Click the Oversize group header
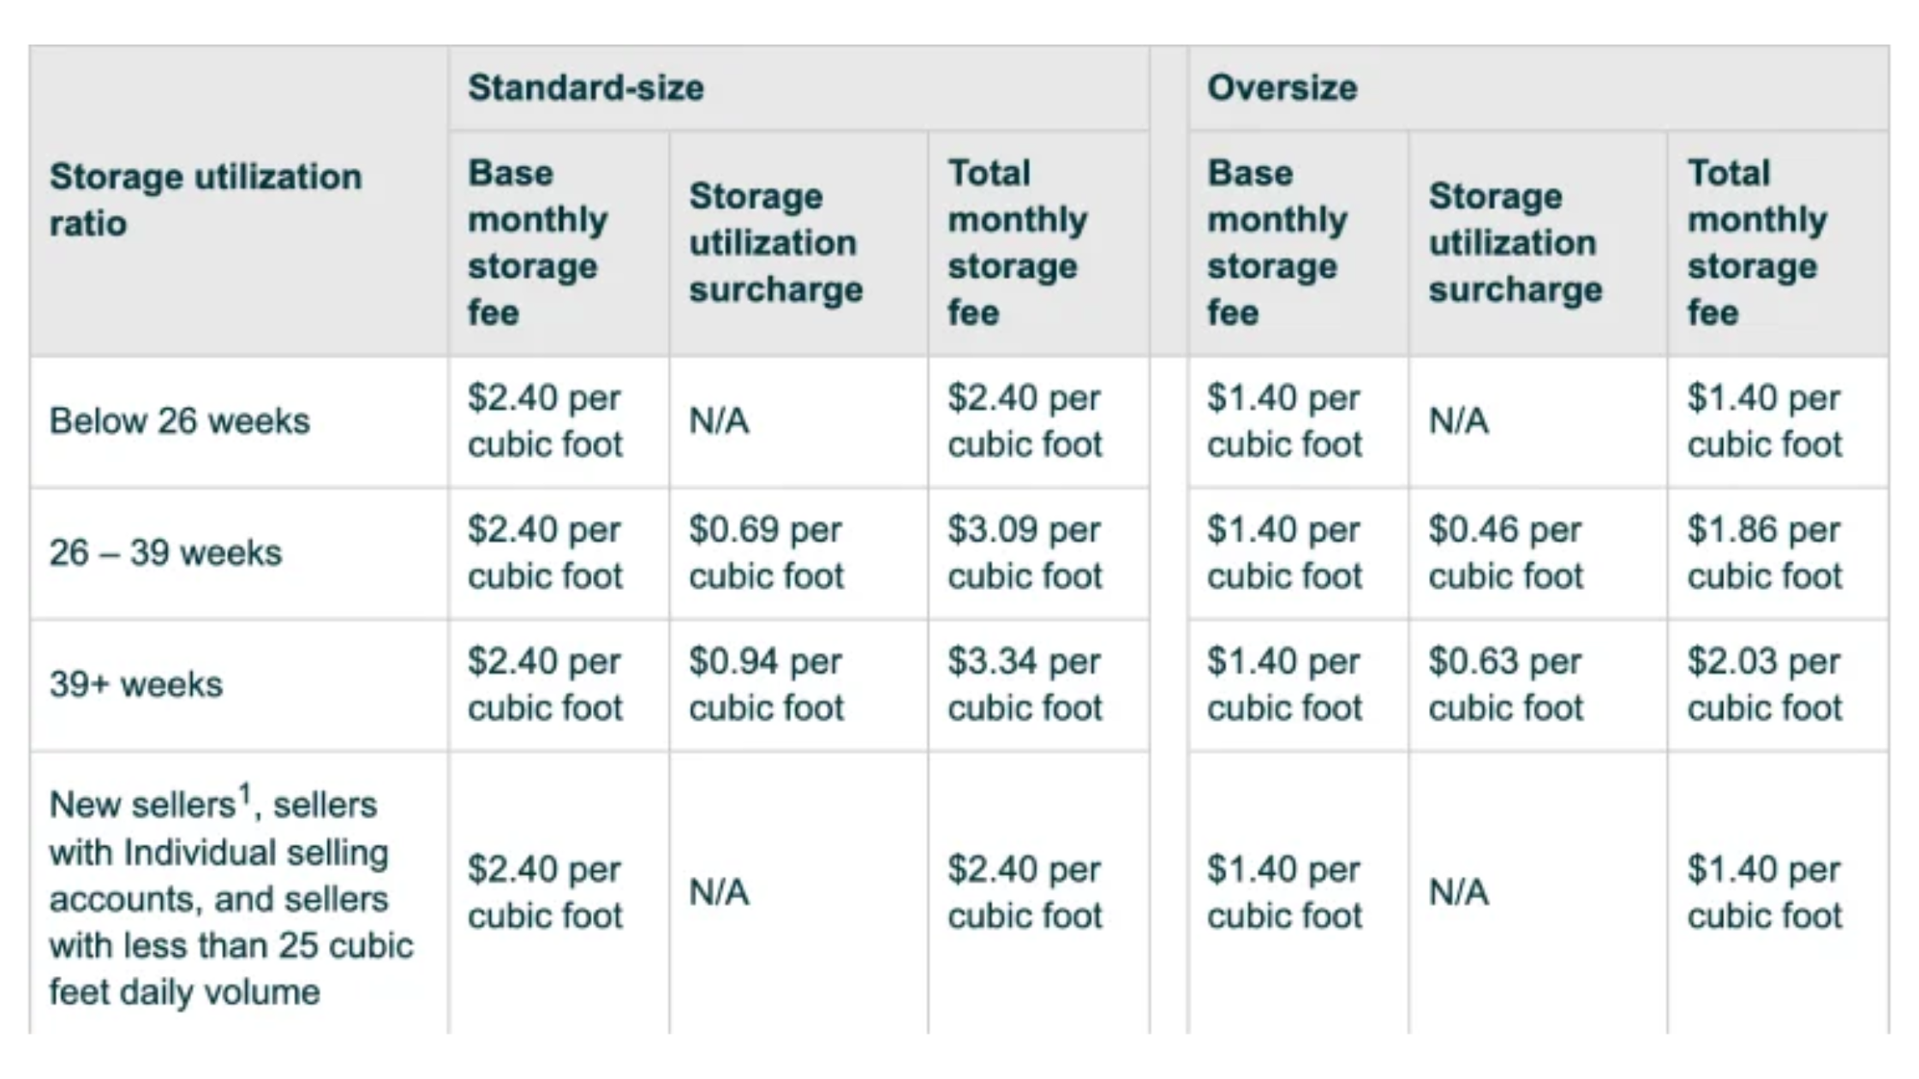The width and height of the screenshot is (1919, 1079). pos(1282,88)
